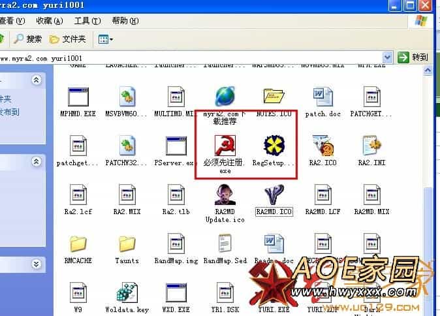Click the 转到 Go button

coord(413,57)
